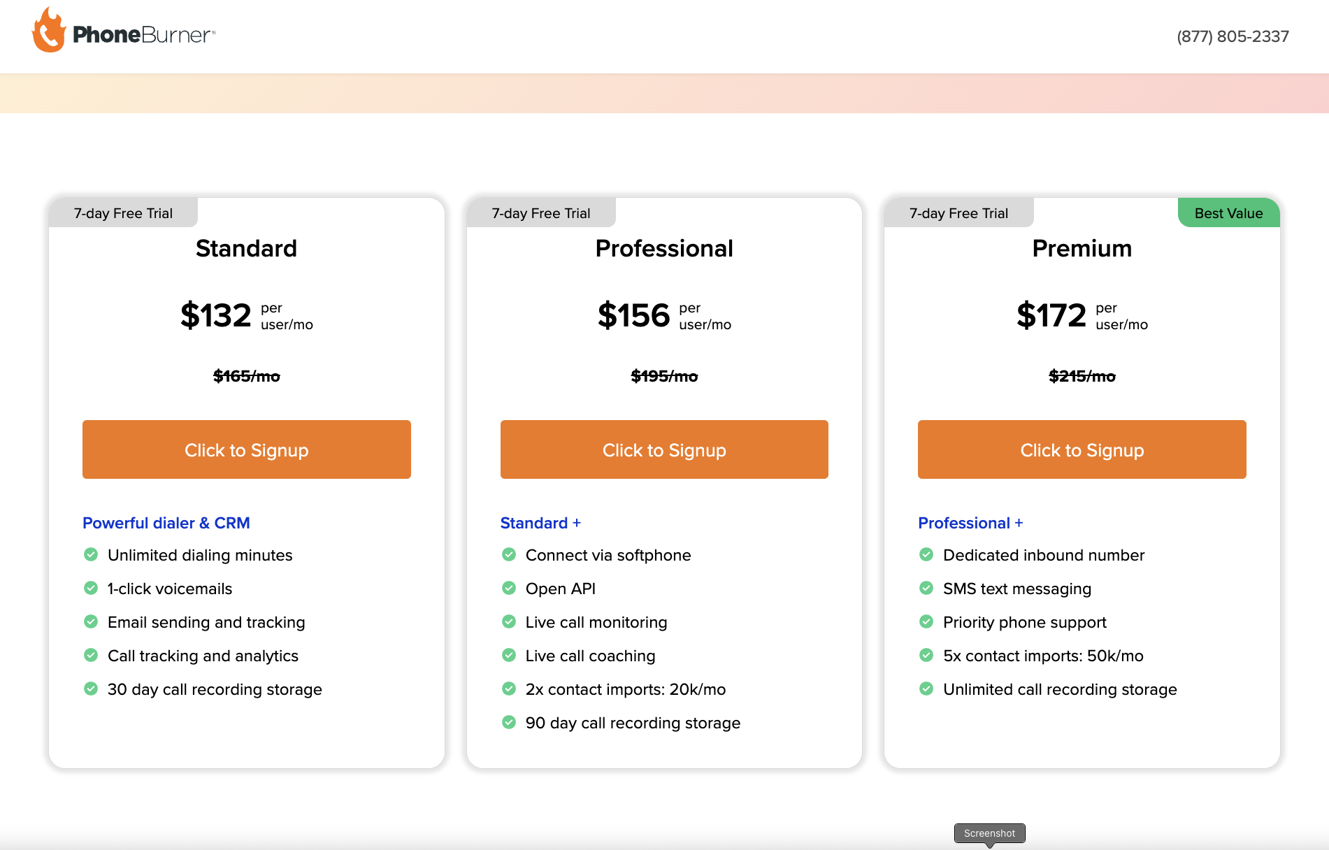Click the PhoneBurner flame logo
The width and height of the screenshot is (1329, 850).
coord(49,31)
